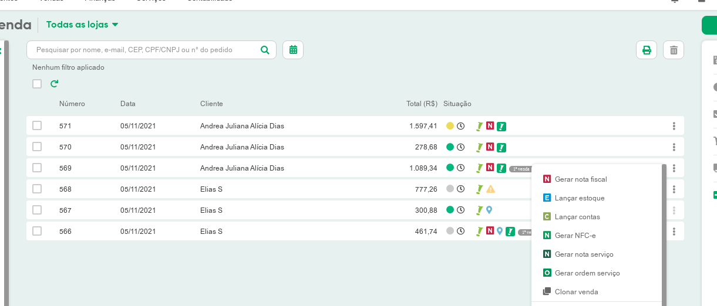Viewport: 717px width, 306px height.
Task: Click solid green square exclamation icon on order 566
Action: (511, 232)
